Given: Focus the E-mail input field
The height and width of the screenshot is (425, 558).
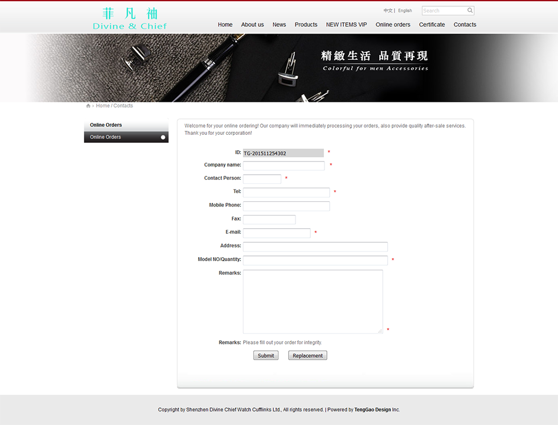Looking at the screenshot, I should click(277, 233).
